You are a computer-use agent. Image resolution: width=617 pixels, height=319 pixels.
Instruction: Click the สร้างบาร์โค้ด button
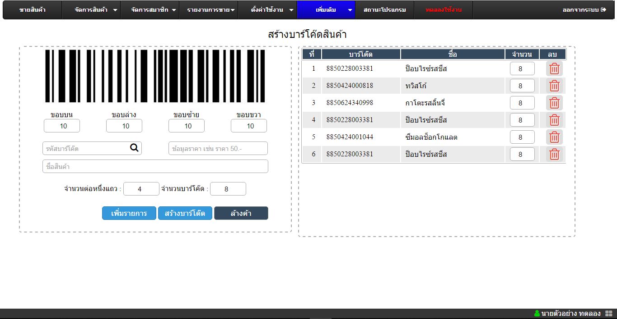click(185, 213)
